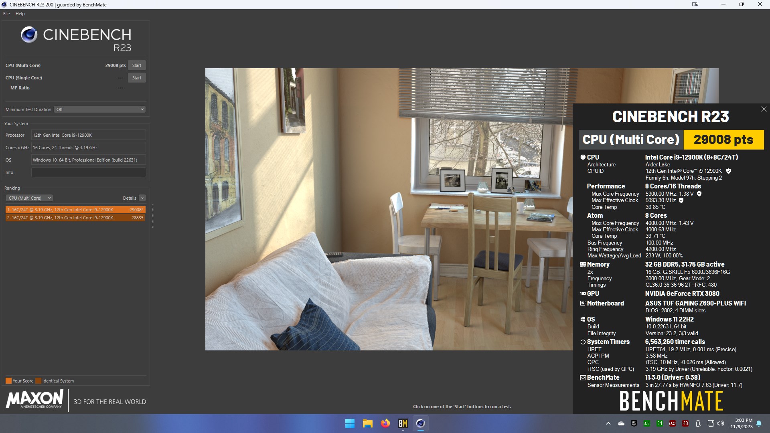Click the volume speaker tray icon
The width and height of the screenshot is (770, 433).
click(721, 423)
